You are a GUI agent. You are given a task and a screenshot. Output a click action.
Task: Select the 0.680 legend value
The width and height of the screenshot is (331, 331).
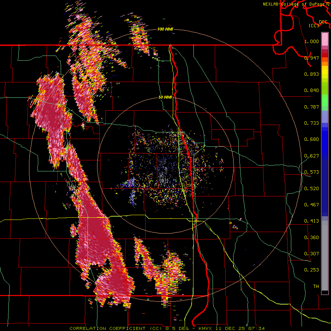click(x=312, y=139)
